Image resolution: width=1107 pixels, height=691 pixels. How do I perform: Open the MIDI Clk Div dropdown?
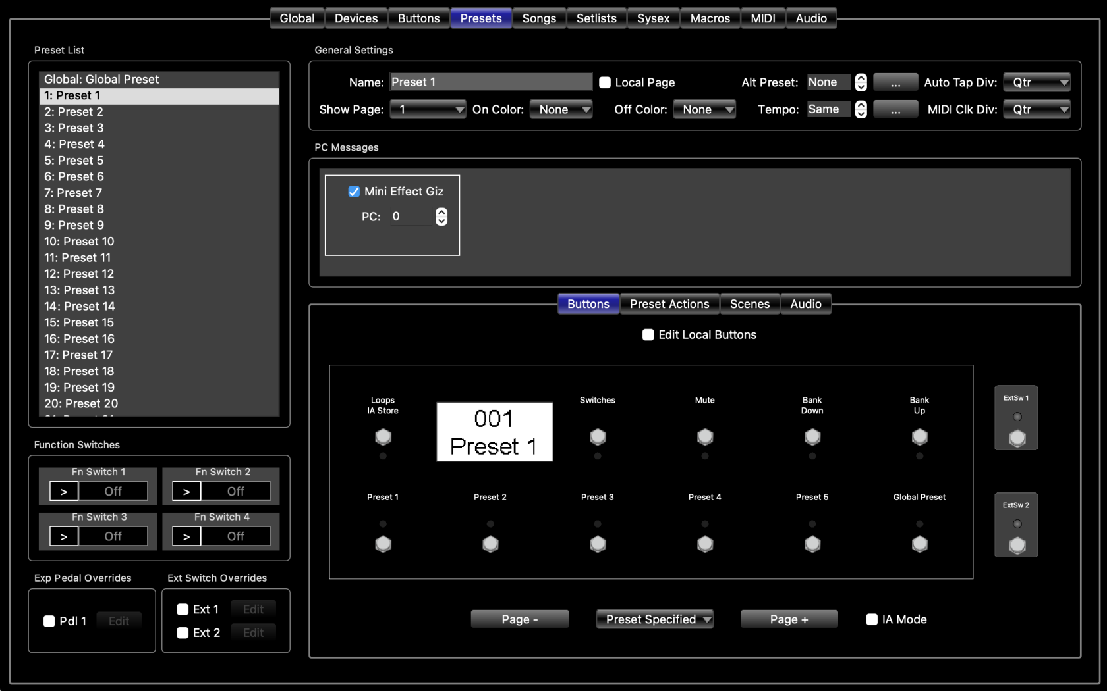[1036, 109]
